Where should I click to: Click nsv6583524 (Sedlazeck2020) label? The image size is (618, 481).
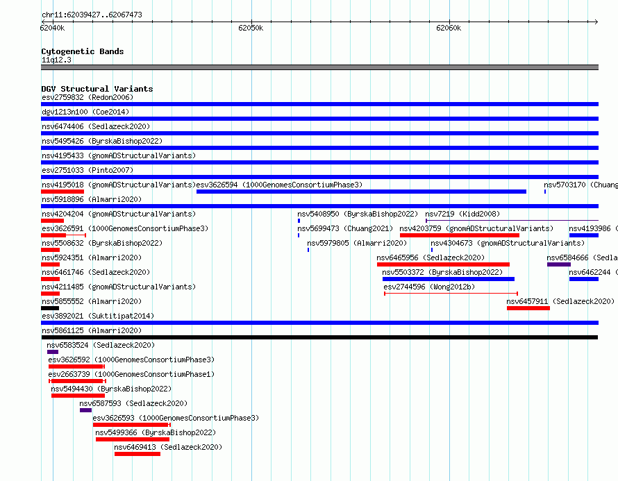[101, 345]
